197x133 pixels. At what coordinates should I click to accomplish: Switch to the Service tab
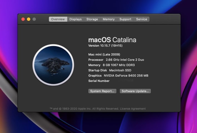142,19
